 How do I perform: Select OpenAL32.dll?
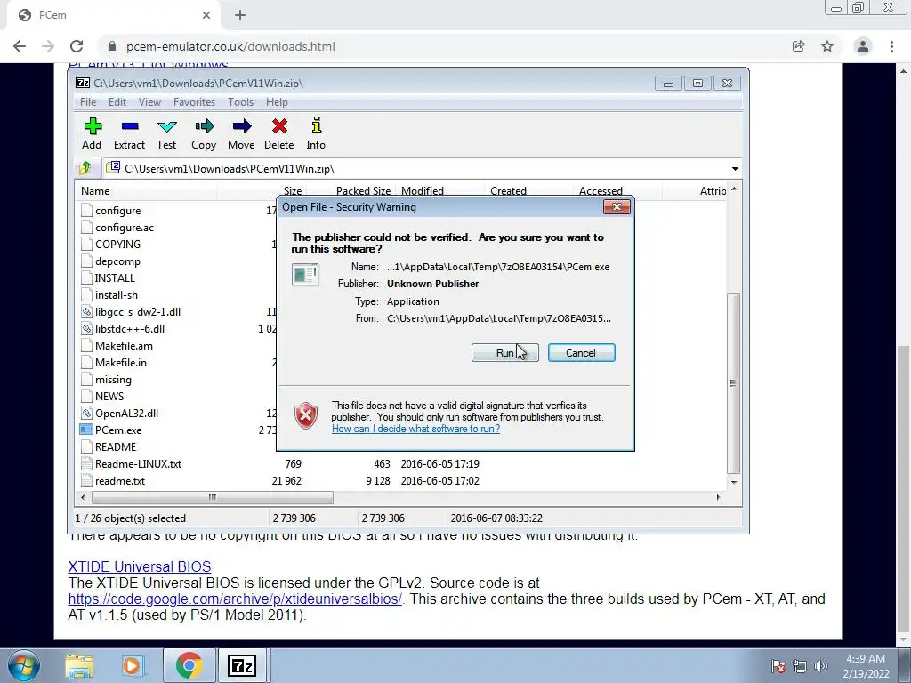(126, 413)
